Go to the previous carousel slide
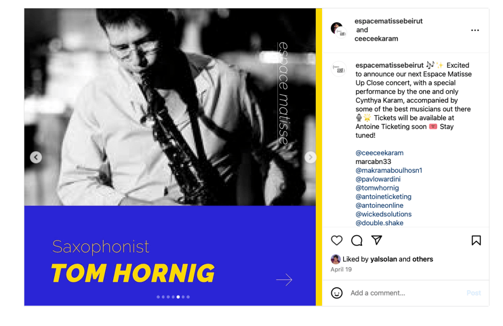 36,157
